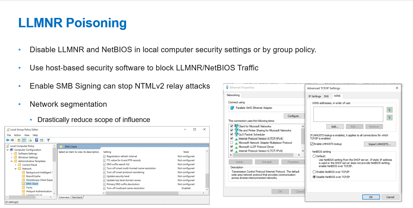Select the Networking tab in Ethernet Properties
The height and width of the screenshot is (208, 413).
coord(233,95)
